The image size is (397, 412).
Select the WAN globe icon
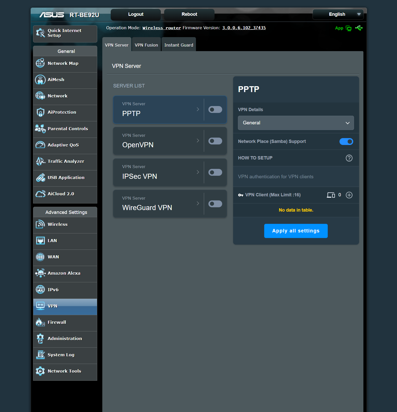tap(40, 257)
